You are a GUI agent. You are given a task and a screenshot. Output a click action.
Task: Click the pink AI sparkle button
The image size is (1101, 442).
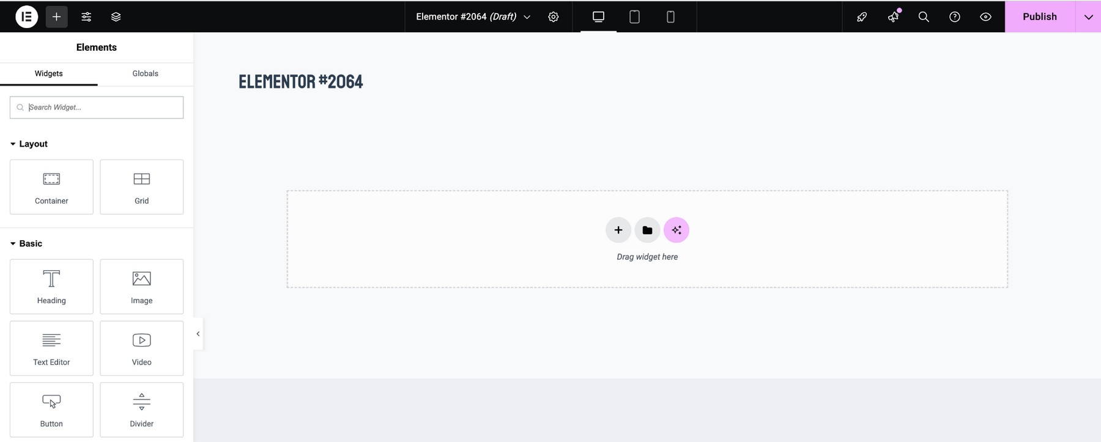(677, 230)
